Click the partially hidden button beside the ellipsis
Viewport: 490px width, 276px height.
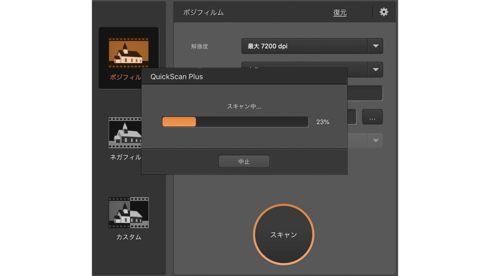pyautogui.click(x=352, y=117)
